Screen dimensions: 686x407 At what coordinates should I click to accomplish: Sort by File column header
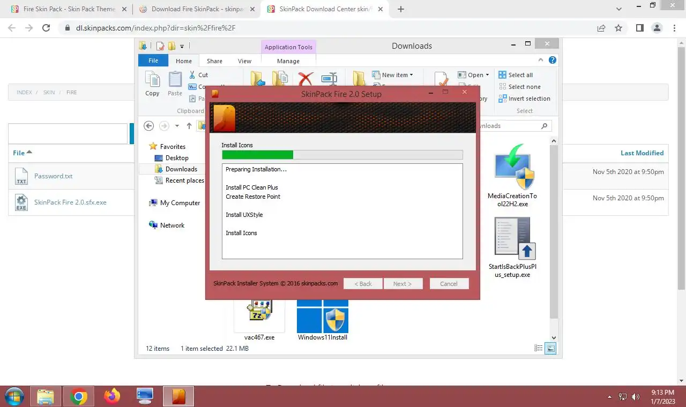pos(23,153)
